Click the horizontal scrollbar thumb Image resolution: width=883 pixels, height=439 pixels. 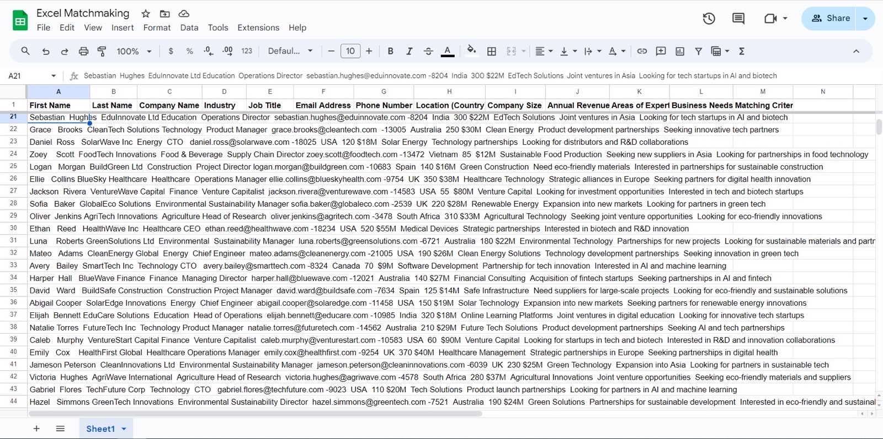256,413
